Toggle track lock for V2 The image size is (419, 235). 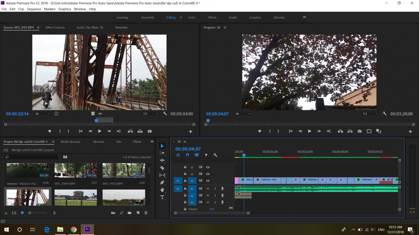(185, 174)
